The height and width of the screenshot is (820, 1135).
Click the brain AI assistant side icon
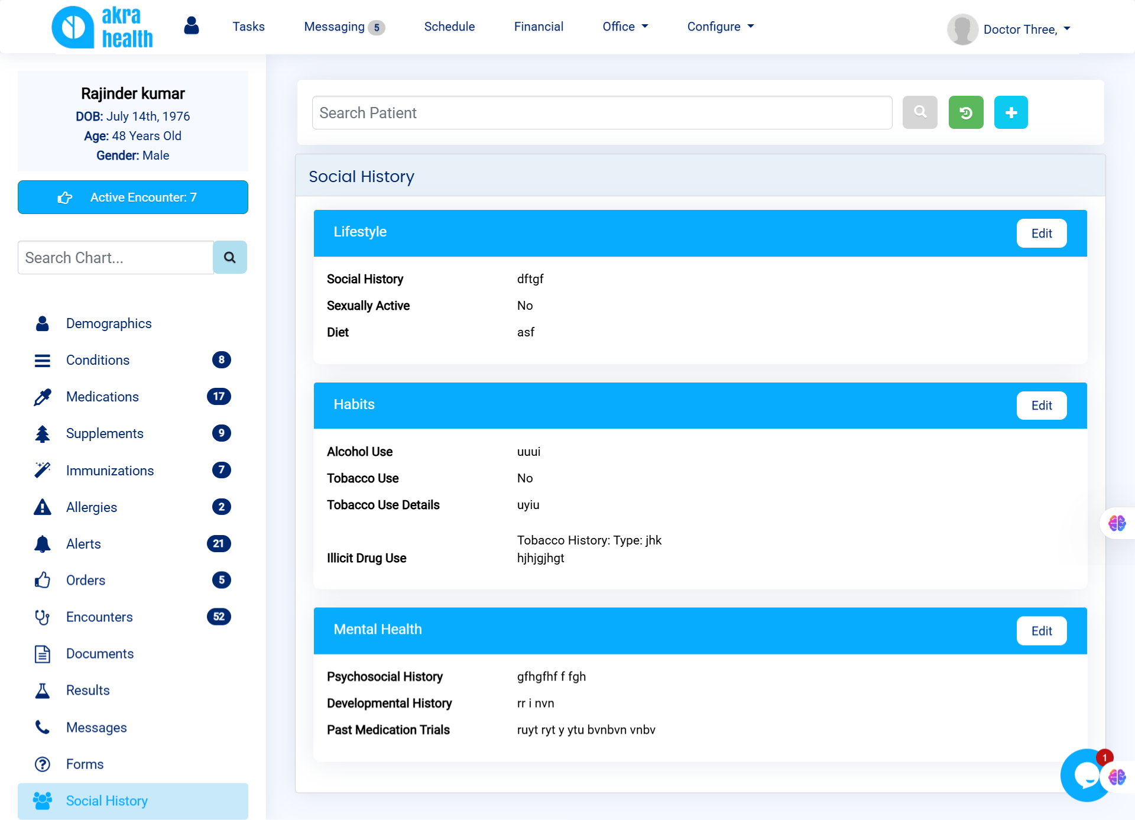point(1117,523)
